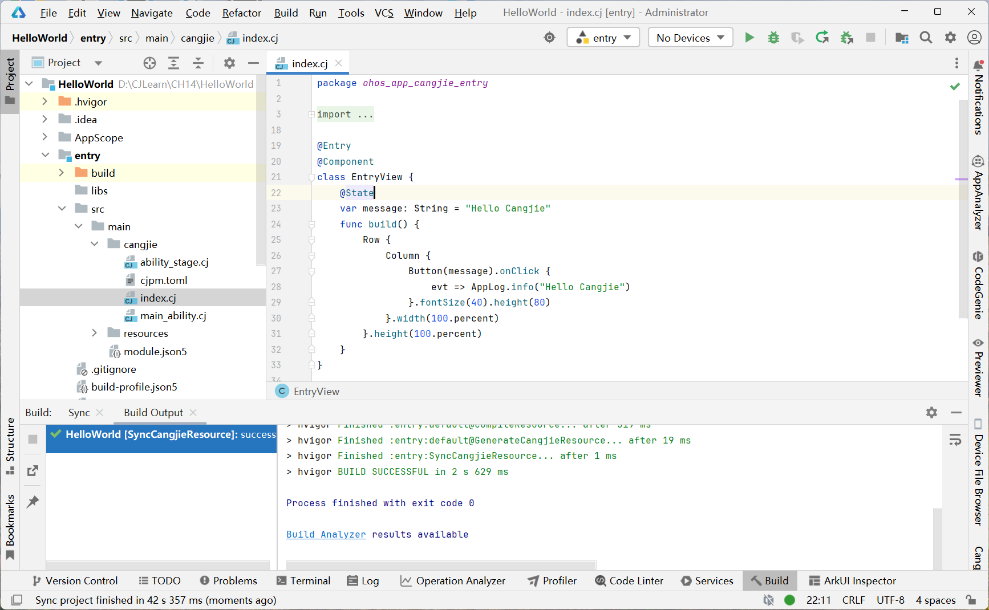The image size is (989, 610).
Task: Toggle tool window bars icon at bottom-left
Action: [x=17, y=600]
